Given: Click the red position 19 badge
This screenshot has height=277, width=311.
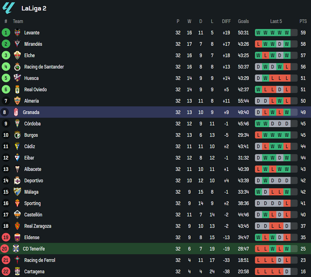Looking at the screenshot, I should (6, 238).
